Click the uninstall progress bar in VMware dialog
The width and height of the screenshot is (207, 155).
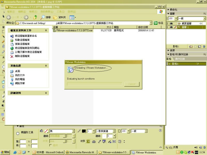click(94, 84)
